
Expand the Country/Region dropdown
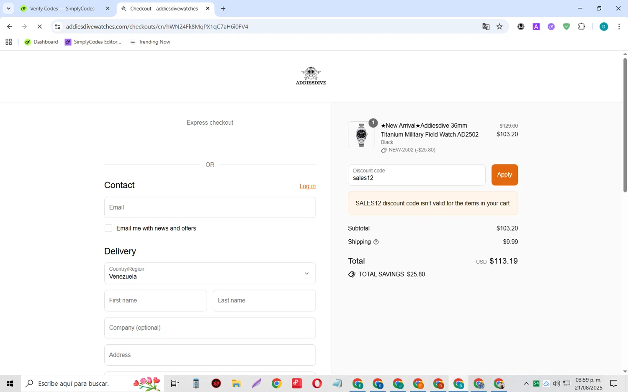pos(210,273)
